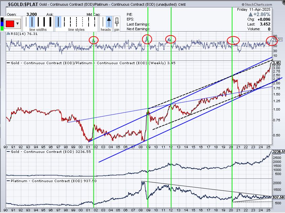285x213 pixels.
Task: Click the Gold price tag 3236.55
Action: pos(279,152)
